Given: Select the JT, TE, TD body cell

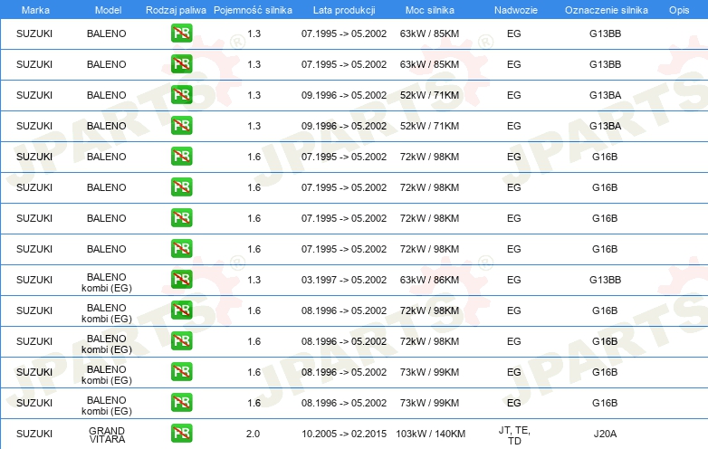Looking at the screenshot, I should click(x=514, y=435).
